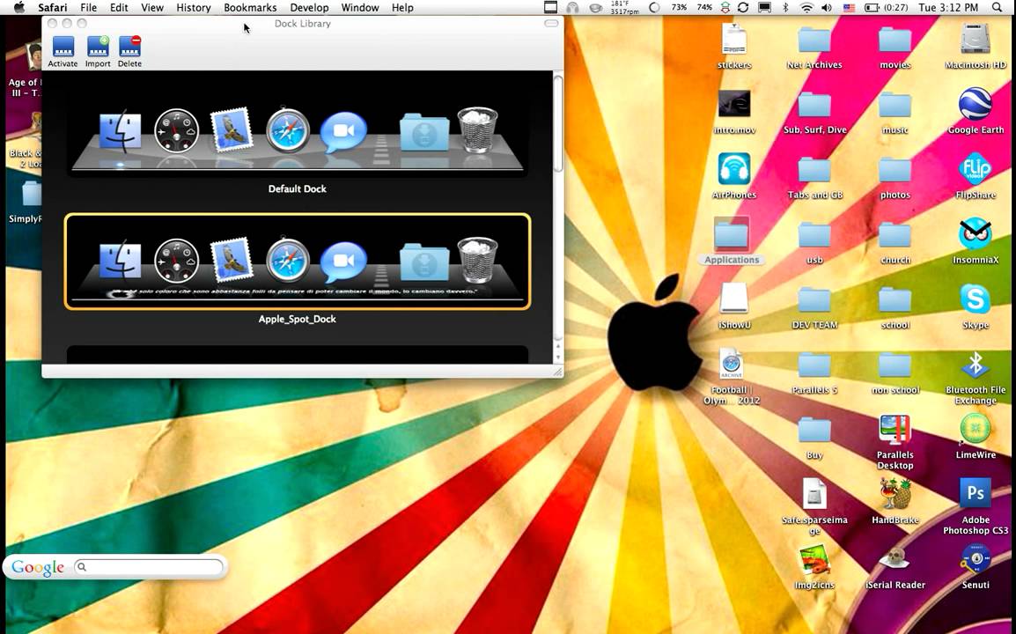Click Trash icon in Apple_Spot_Dock preview
Screen dimensions: 1016x634
(x=477, y=261)
